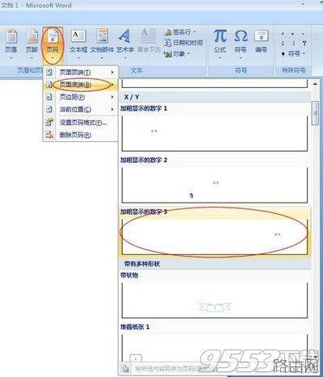Image resolution: width=323 pixels, height=377 pixels.
Task: Insert the question mark special symbol
Action: click(x=304, y=43)
